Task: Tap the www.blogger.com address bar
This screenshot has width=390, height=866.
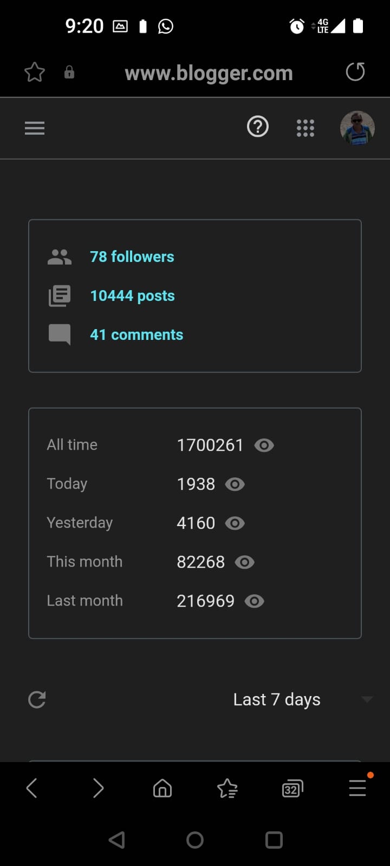Action: click(209, 73)
